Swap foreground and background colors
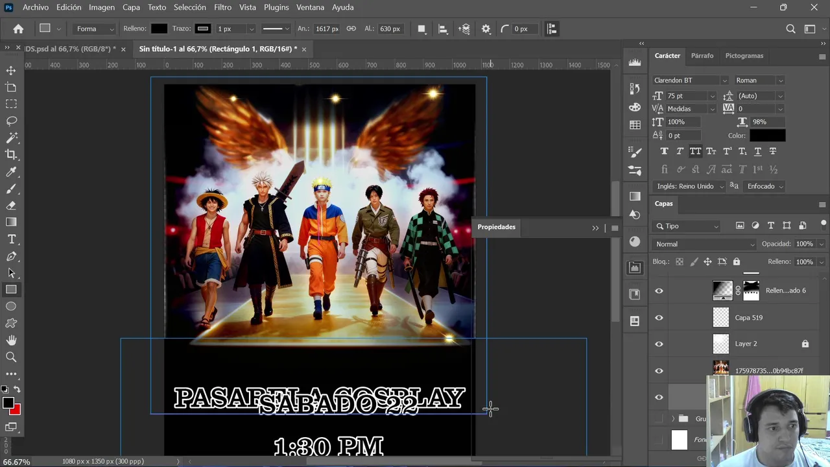This screenshot has width=830, height=467. point(17,389)
